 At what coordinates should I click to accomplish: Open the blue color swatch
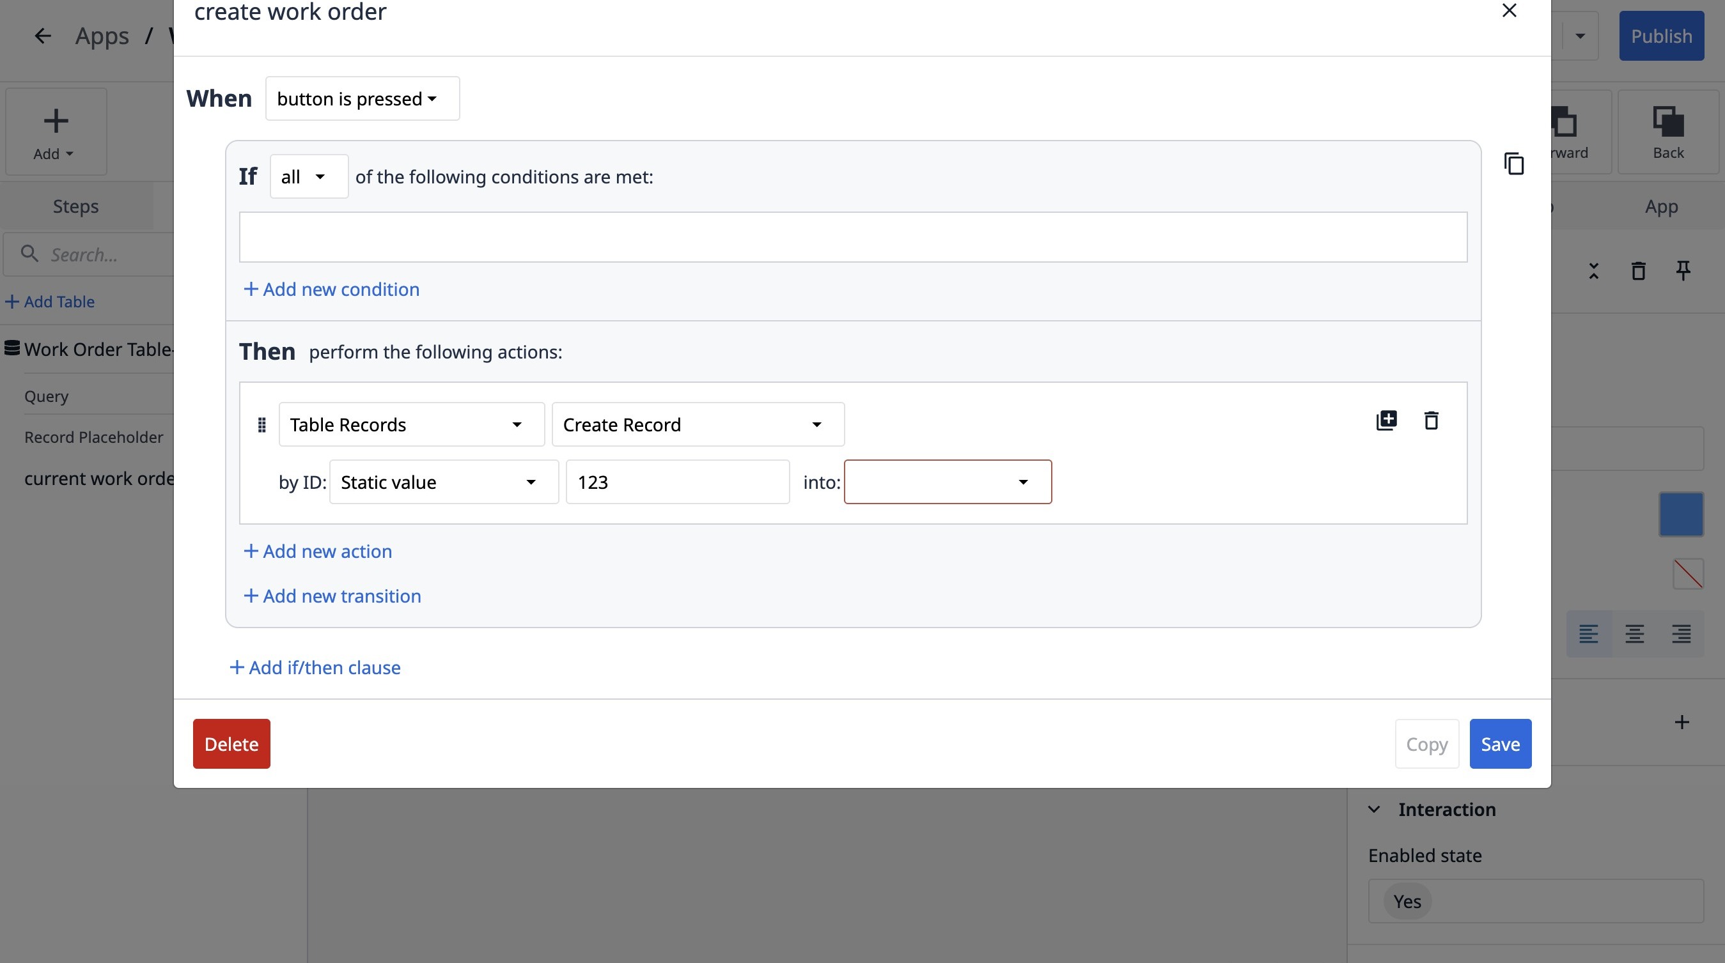1681,514
